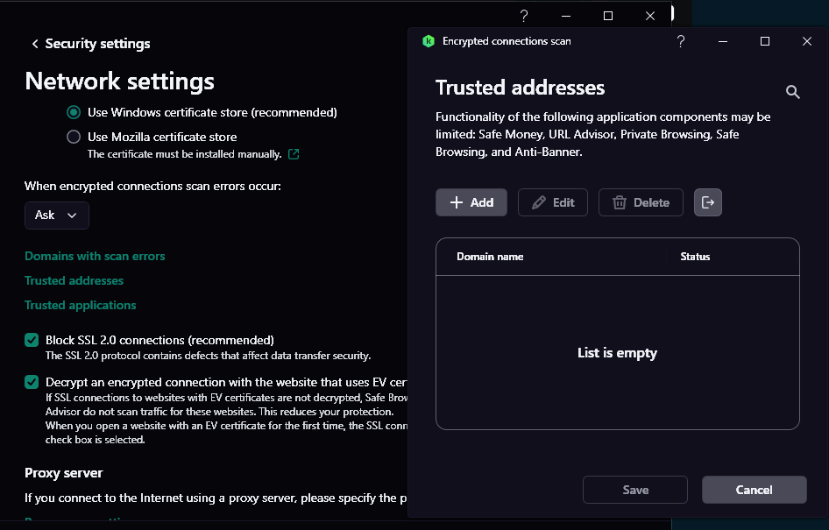829x530 pixels.
Task: Click help question mark in main settings window
Action: point(523,16)
